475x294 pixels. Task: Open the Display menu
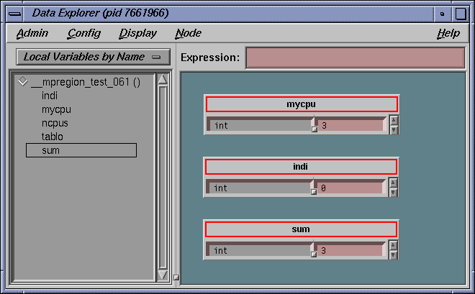[x=138, y=33]
